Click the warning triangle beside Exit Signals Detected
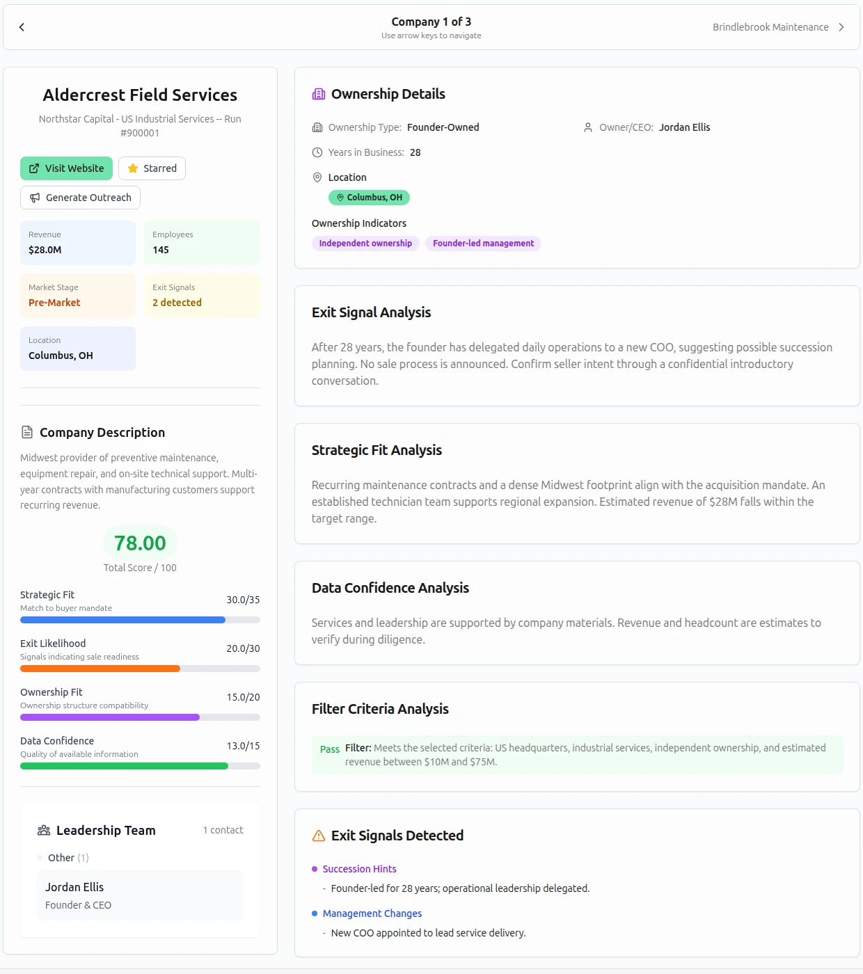The height and width of the screenshot is (974, 863). [319, 836]
